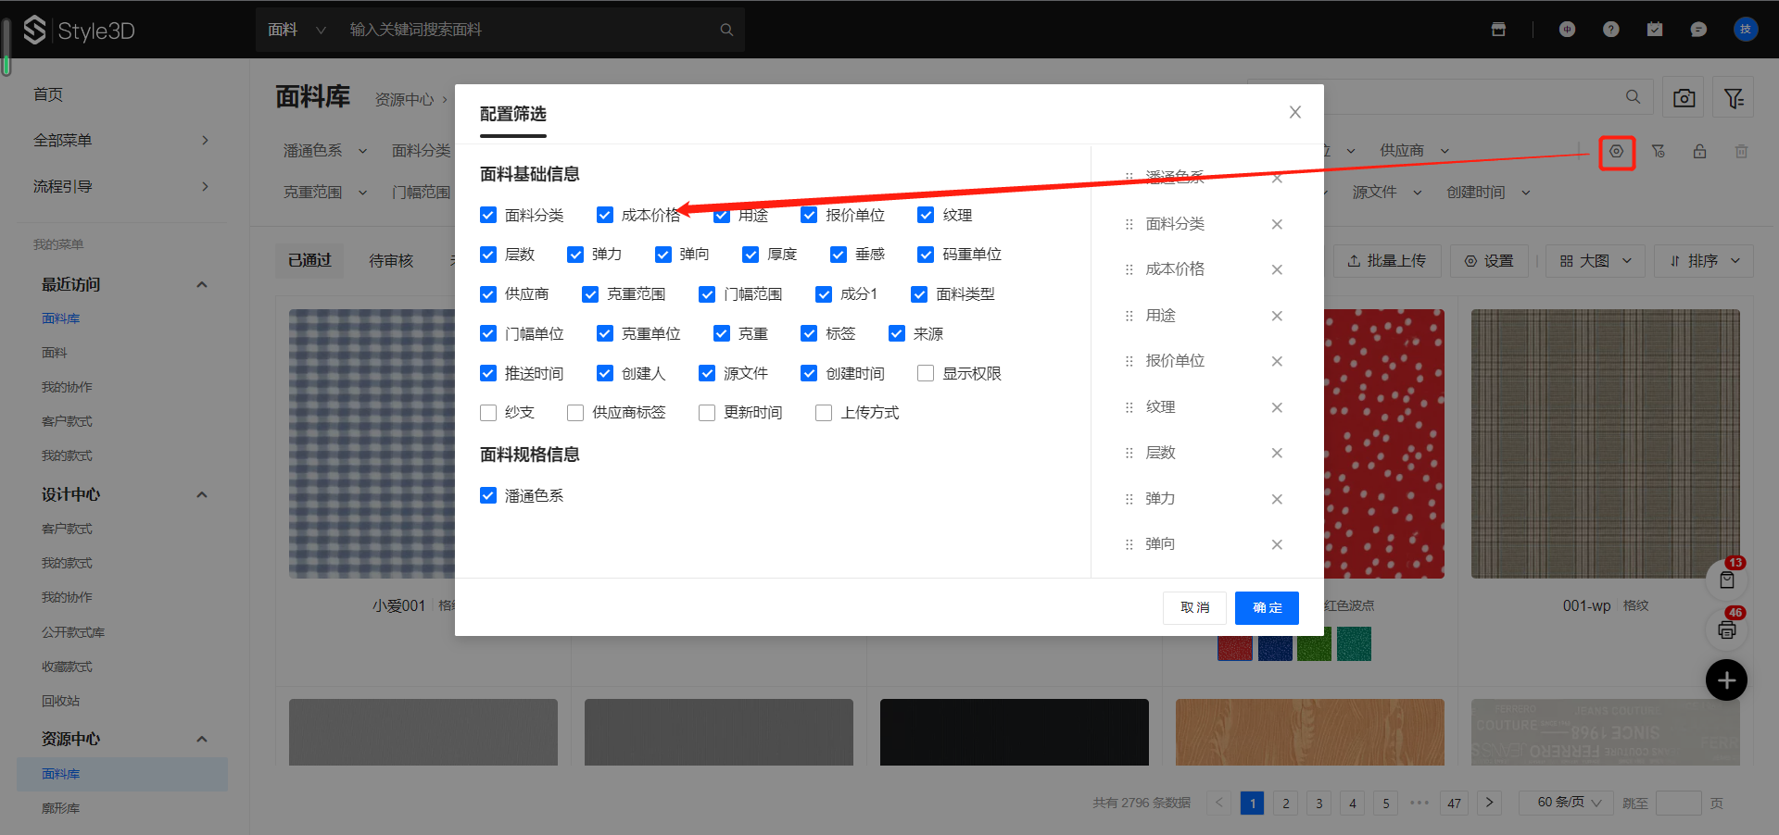Check the 显示权限 checkbox

926,373
